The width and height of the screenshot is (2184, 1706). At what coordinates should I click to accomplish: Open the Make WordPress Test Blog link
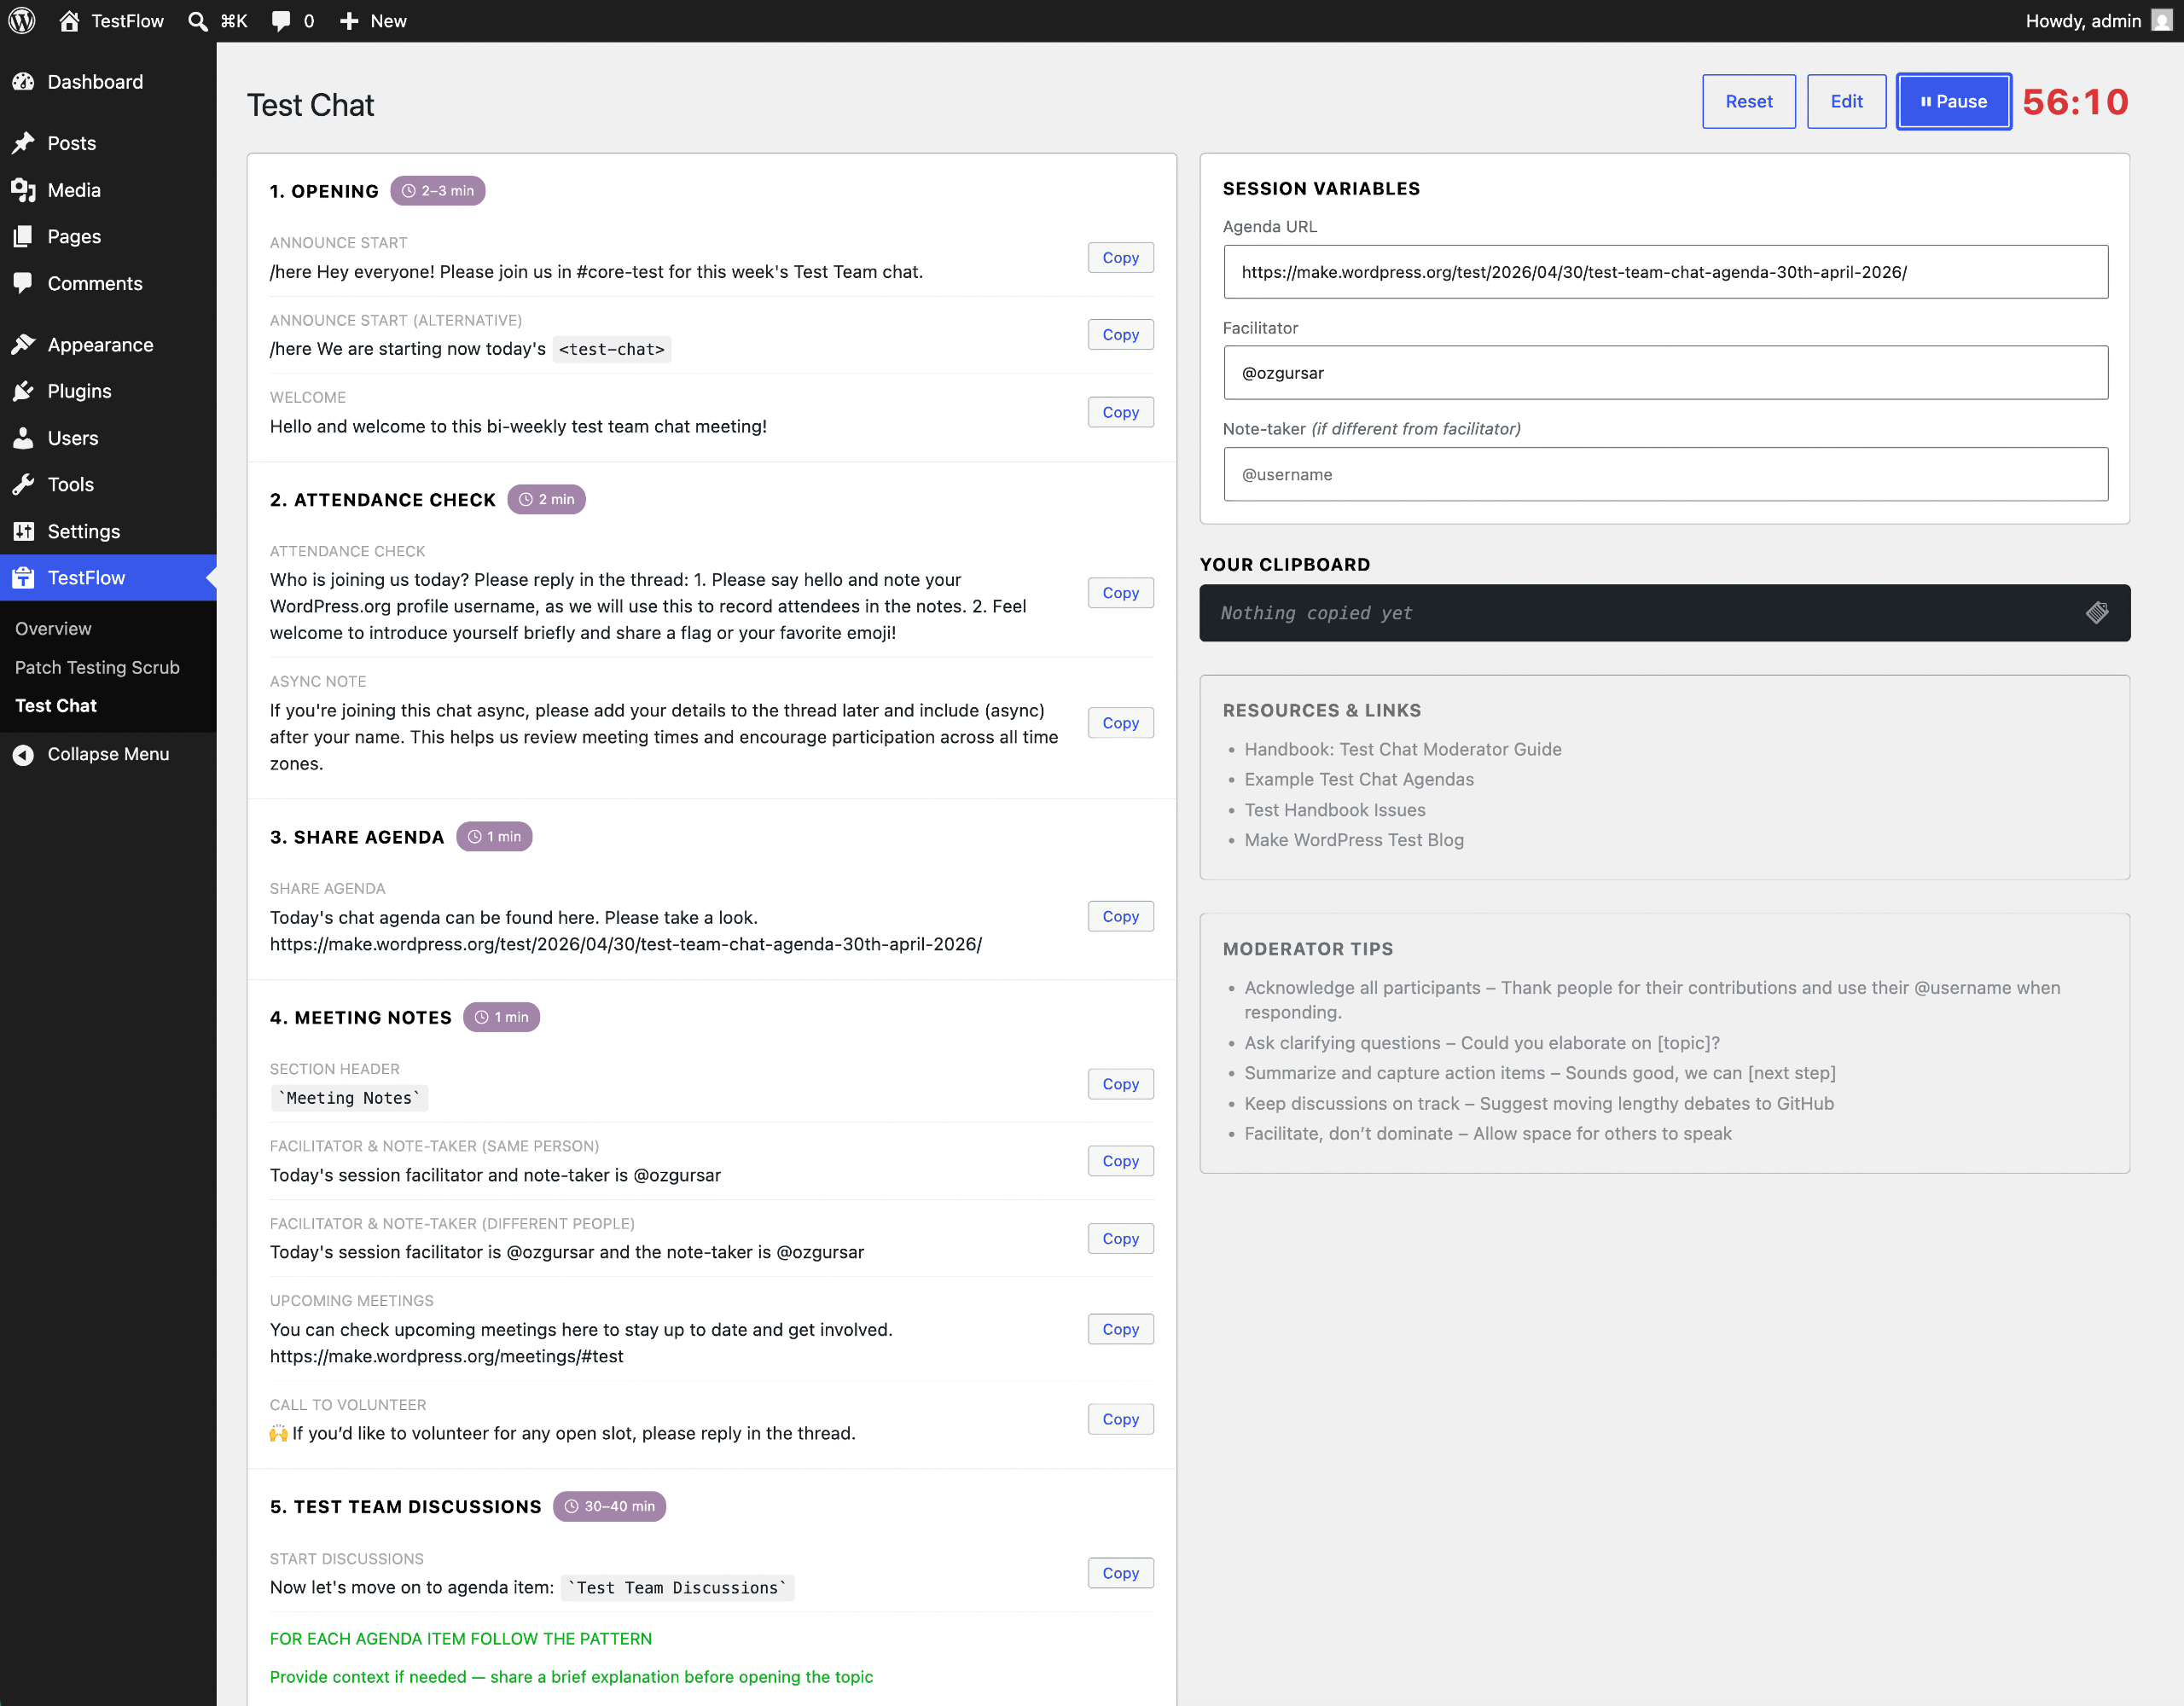click(x=1353, y=840)
